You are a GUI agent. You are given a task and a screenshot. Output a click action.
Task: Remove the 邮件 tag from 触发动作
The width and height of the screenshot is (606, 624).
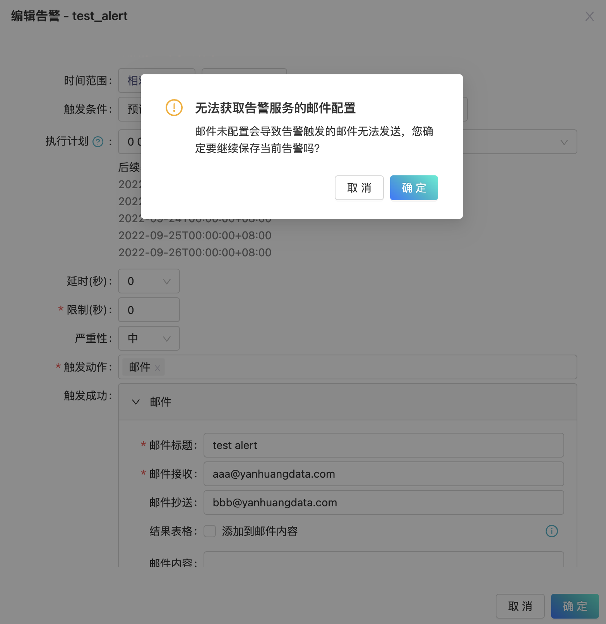(157, 368)
